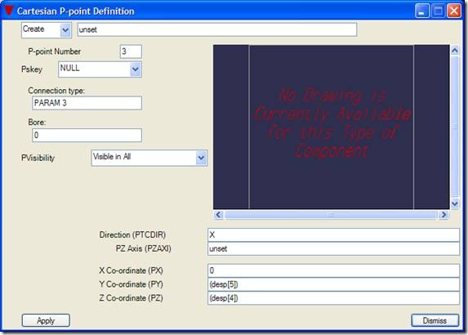Open the PVisibility Visible in All dropdown
The image size is (468, 335).
201,158
